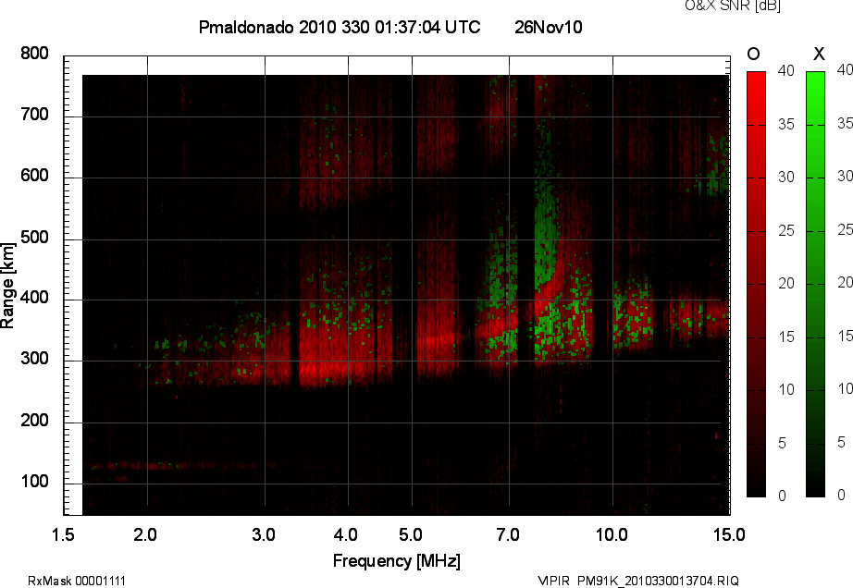Click the 100 tick on the range axis
This screenshot has width=853, height=588.
tap(35, 482)
